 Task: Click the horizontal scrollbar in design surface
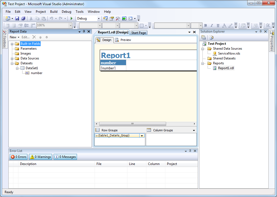coord(133,124)
